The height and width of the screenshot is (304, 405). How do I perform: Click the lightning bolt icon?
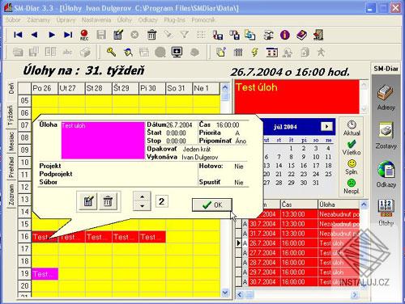coord(254,52)
